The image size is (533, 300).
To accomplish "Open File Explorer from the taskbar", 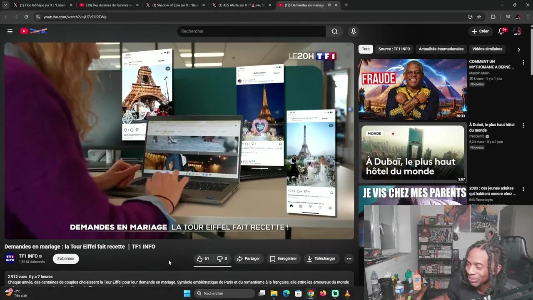I will point(274,293).
